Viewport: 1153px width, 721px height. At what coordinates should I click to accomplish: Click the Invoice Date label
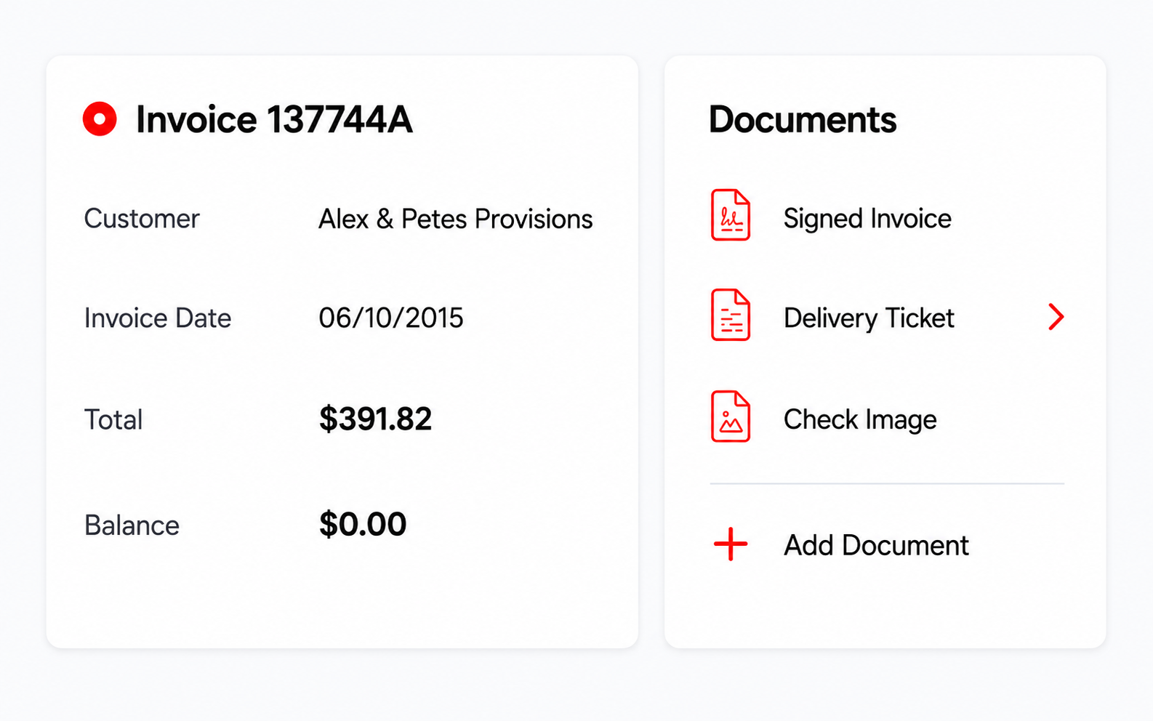pos(158,318)
